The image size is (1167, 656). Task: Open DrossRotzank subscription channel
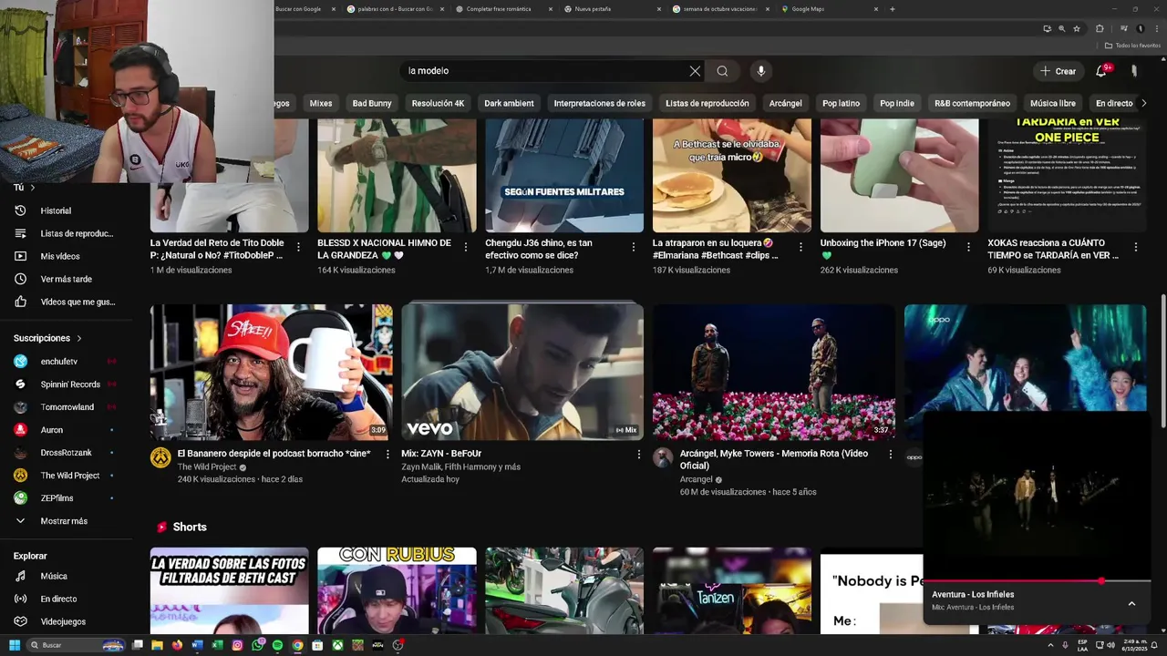click(x=66, y=453)
